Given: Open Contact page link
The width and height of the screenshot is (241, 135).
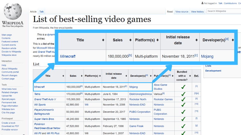Looking at the screenshot, I should point(8,79).
